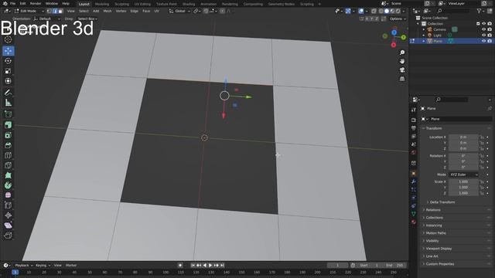The image size is (495, 278).
Task: Select the Bevel tool
Action: pos(9,145)
